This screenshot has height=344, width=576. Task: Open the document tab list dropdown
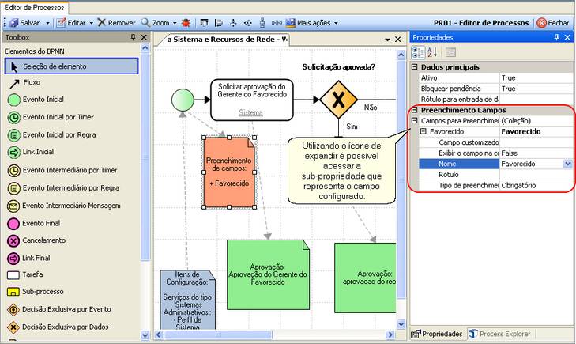[x=387, y=40]
